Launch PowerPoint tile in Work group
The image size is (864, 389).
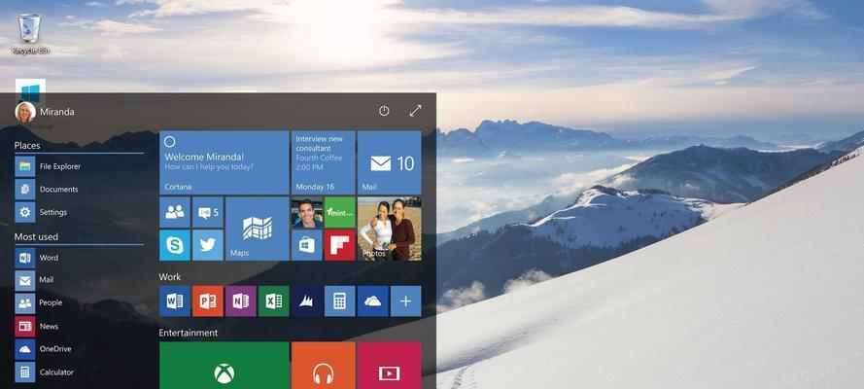click(208, 301)
